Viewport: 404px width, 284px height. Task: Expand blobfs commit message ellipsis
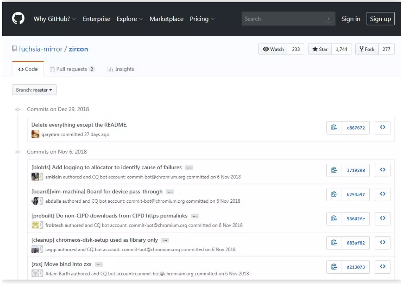[x=189, y=168]
